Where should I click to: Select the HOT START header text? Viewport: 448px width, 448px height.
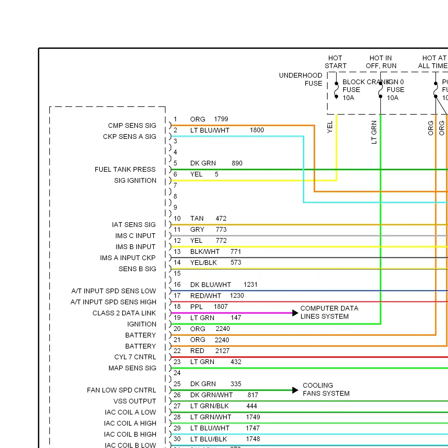pos(335,62)
